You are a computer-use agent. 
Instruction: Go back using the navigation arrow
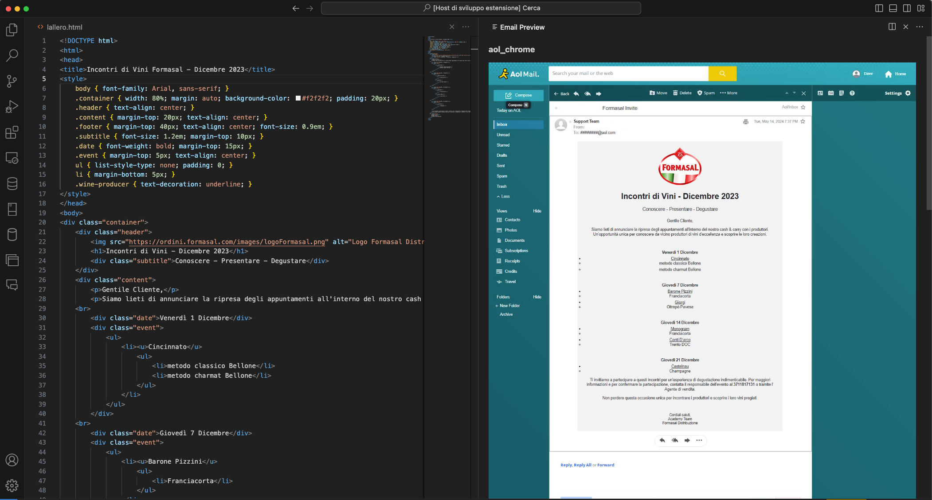click(296, 8)
